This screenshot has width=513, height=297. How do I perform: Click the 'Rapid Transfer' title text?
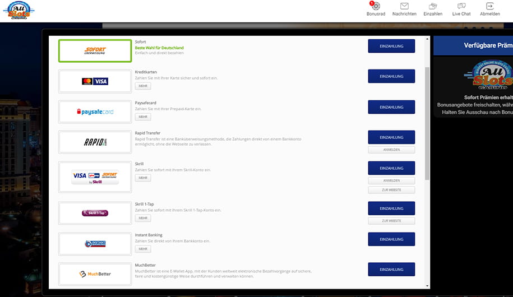147,133
